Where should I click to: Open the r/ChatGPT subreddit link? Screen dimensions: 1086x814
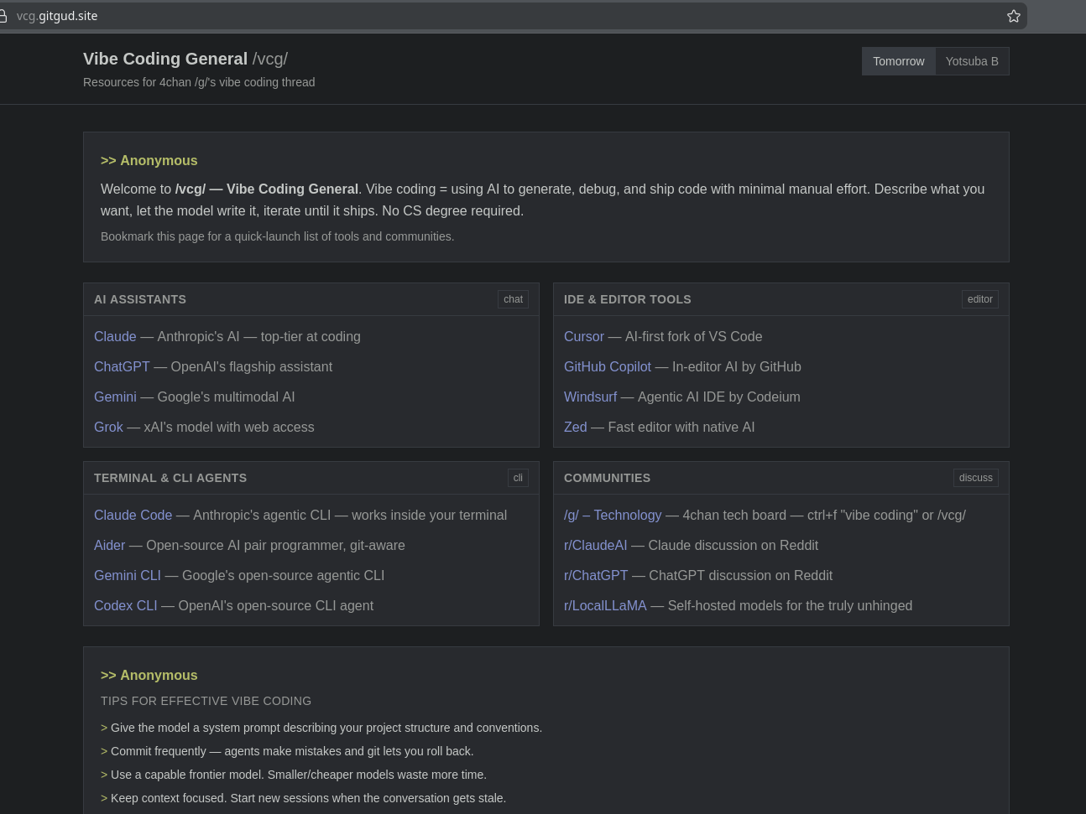point(596,575)
